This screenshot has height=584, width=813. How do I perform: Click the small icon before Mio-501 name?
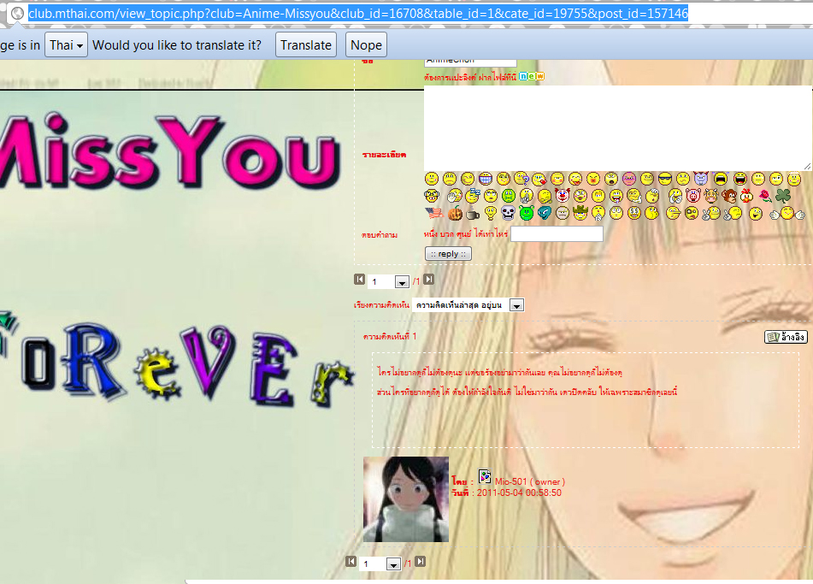(x=484, y=476)
